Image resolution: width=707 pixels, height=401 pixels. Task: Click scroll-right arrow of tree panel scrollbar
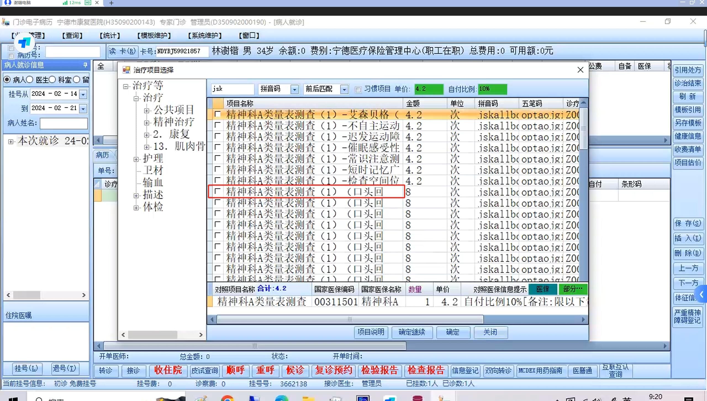pos(201,335)
